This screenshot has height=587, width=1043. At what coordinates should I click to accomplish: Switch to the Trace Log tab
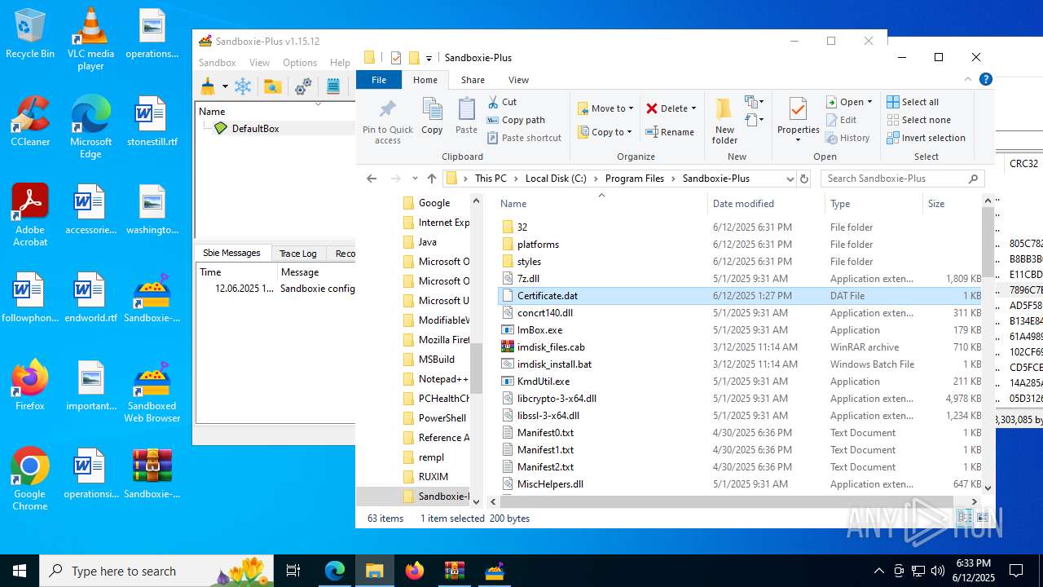tap(297, 254)
